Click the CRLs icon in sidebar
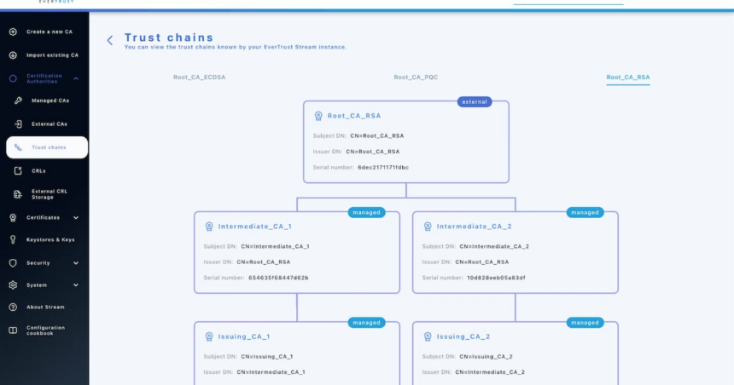734x385 pixels. point(19,170)
